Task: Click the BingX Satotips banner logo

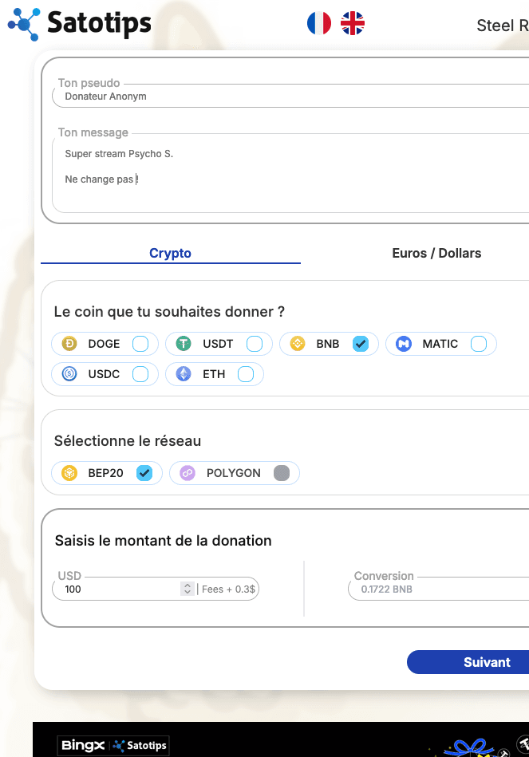Action: pyautogui.click(x=113, y=745)
